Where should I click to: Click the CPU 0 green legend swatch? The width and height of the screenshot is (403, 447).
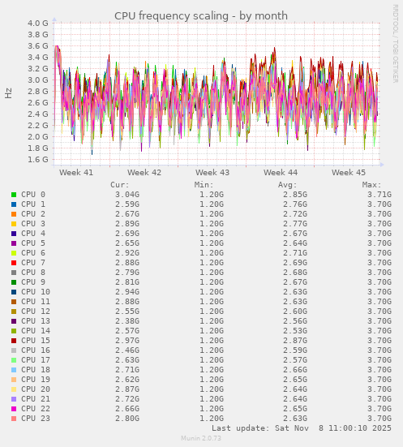(x=14, y=195)
